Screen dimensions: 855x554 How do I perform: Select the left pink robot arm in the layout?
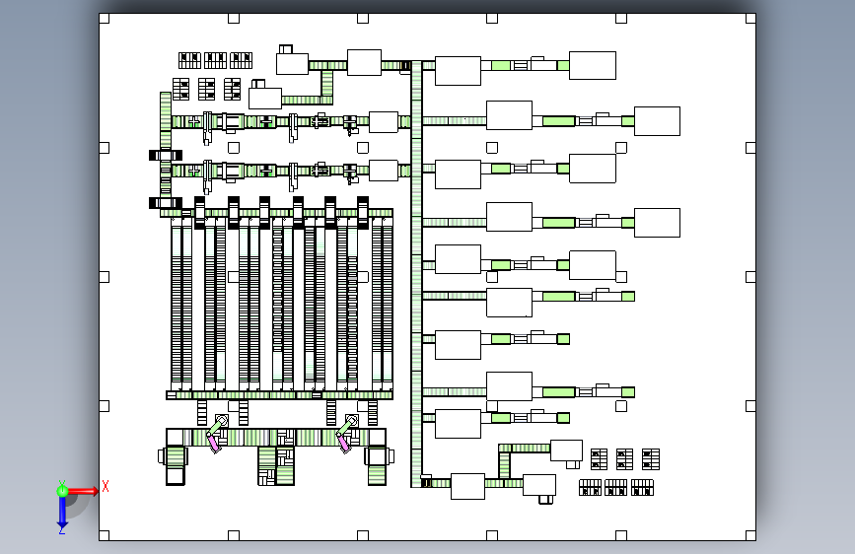coord(213,441)
